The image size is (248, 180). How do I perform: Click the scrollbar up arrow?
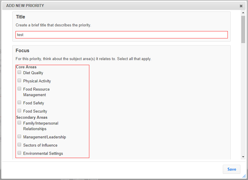tap(243, 13)
